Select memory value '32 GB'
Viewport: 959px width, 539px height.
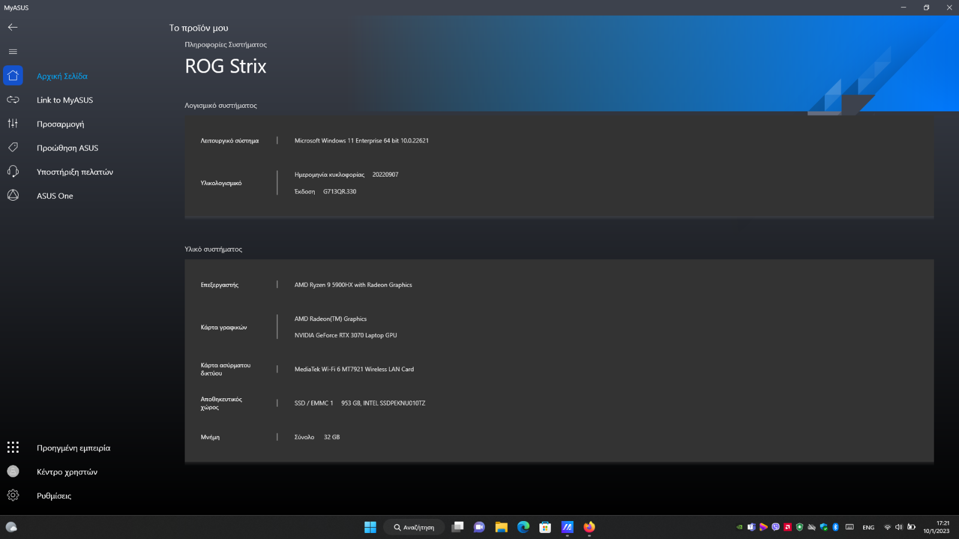(332, 437)
